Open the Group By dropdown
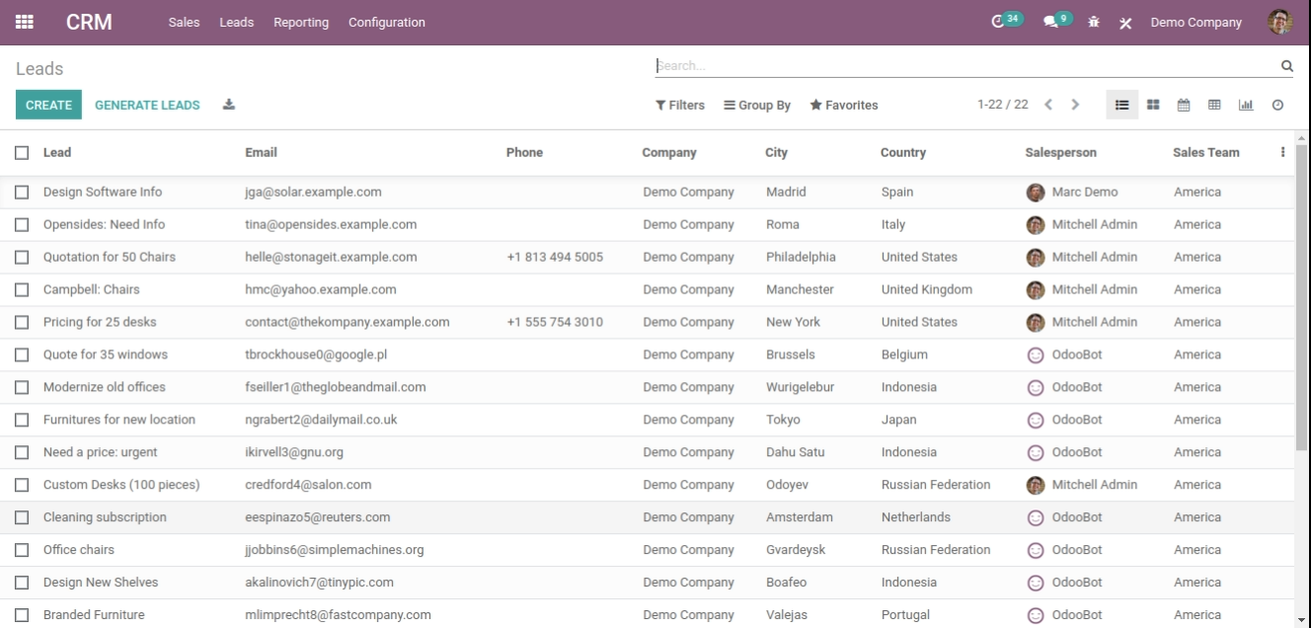The height and width of the screenshot is (628, 1311). [x=757, y=105]
